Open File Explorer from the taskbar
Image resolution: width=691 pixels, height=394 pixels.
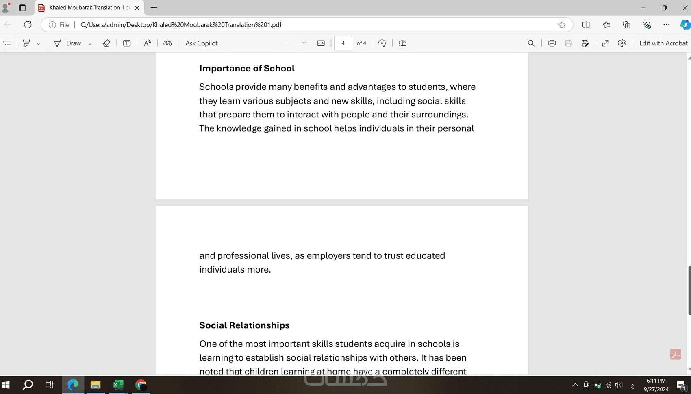tap(96, 385)
